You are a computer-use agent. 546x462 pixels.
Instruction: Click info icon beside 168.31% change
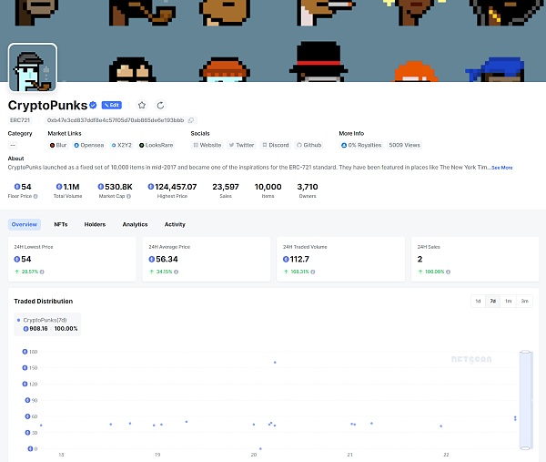pyautogui.click(x=313, y=272)
